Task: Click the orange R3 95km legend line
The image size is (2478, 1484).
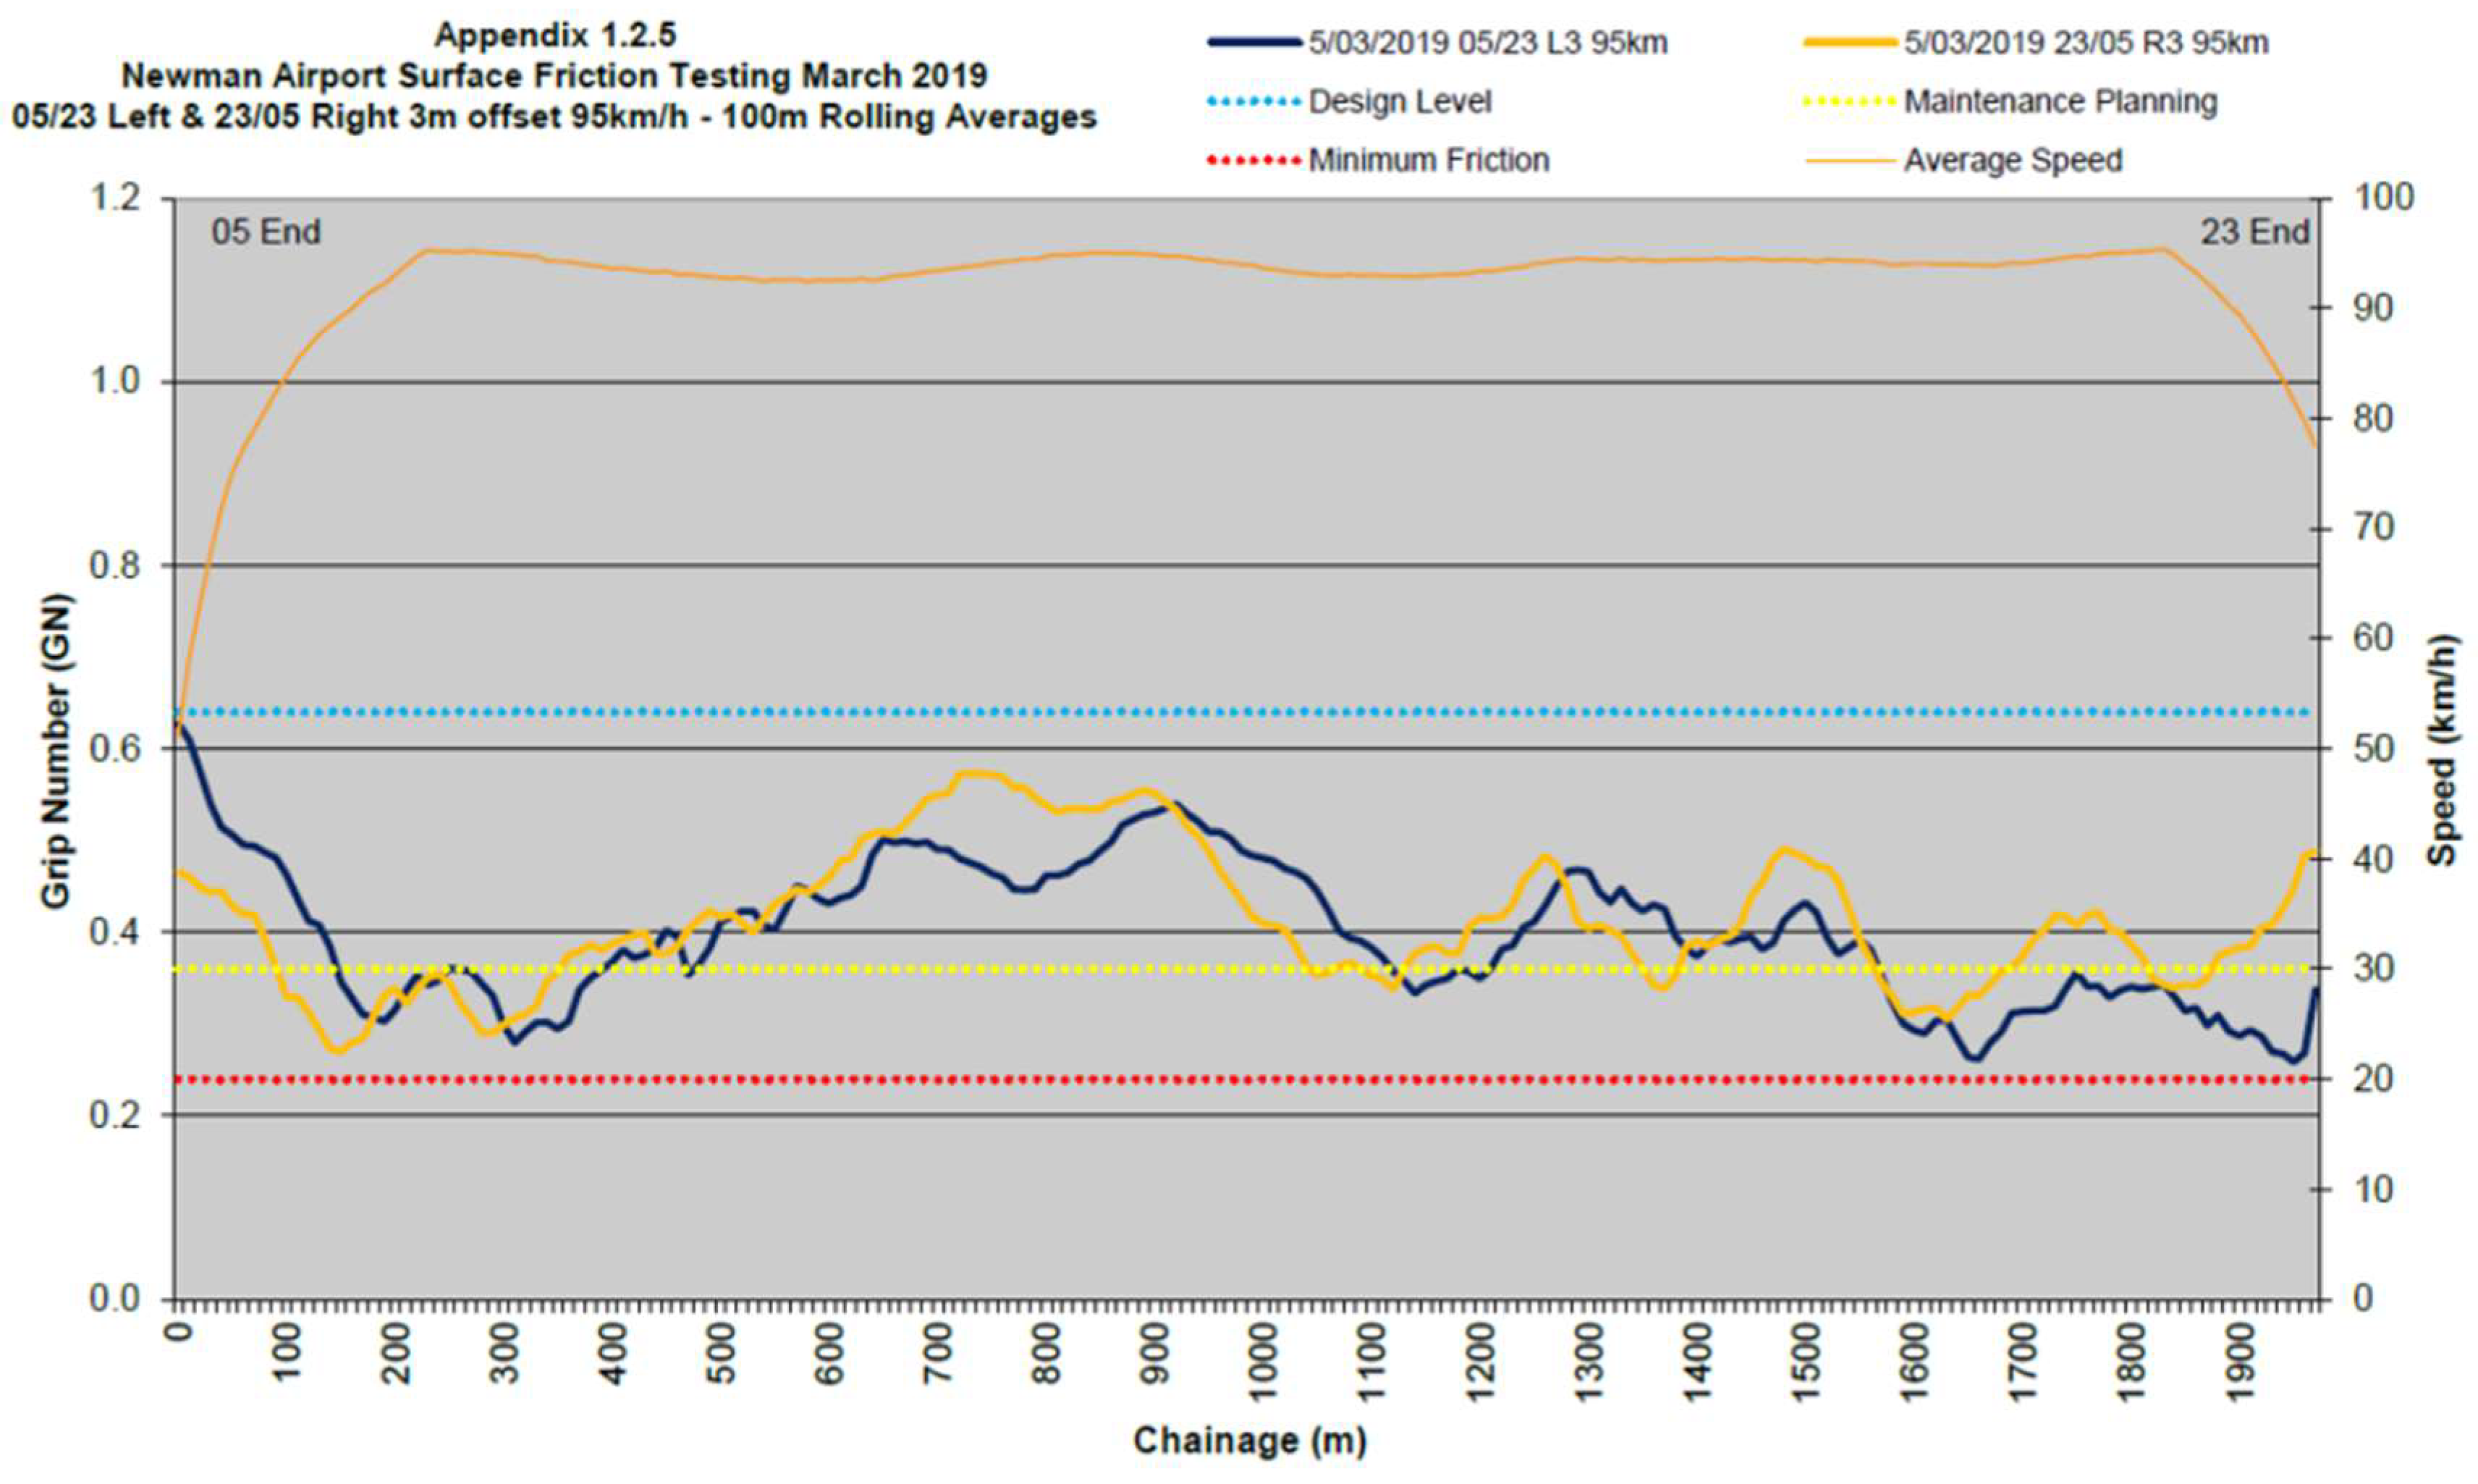Action: click(1851, 43)
